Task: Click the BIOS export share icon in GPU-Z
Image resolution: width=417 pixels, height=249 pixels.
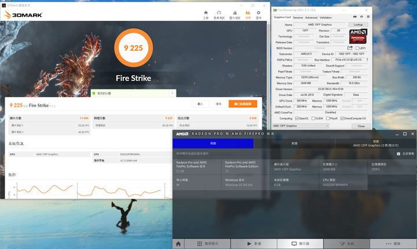Action: point(350,48)
